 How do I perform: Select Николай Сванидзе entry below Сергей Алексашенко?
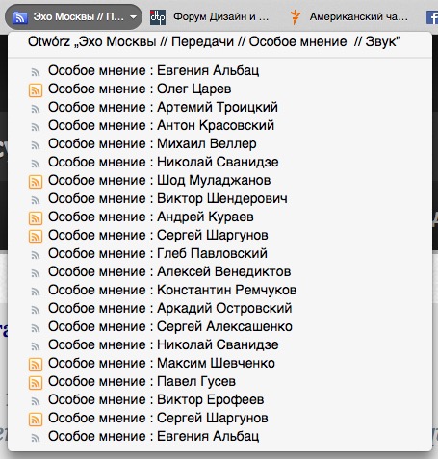(164, 344)
